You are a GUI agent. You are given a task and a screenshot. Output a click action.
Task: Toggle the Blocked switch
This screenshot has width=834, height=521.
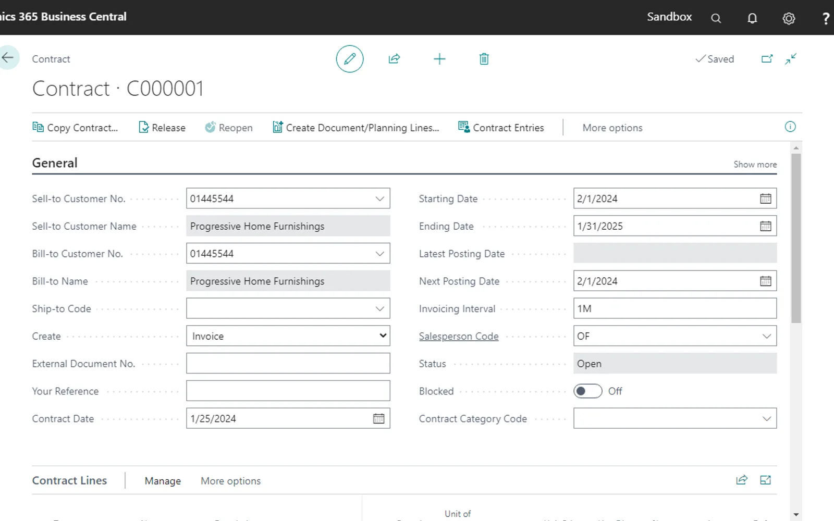587,391
